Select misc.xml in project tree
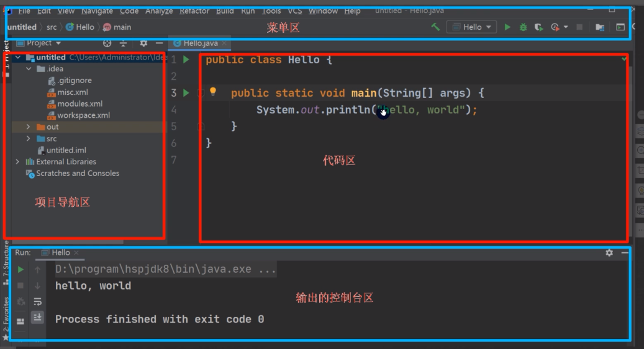Image resolution: width=644 pixels, height=349 pixels. [x=68, y=92]
